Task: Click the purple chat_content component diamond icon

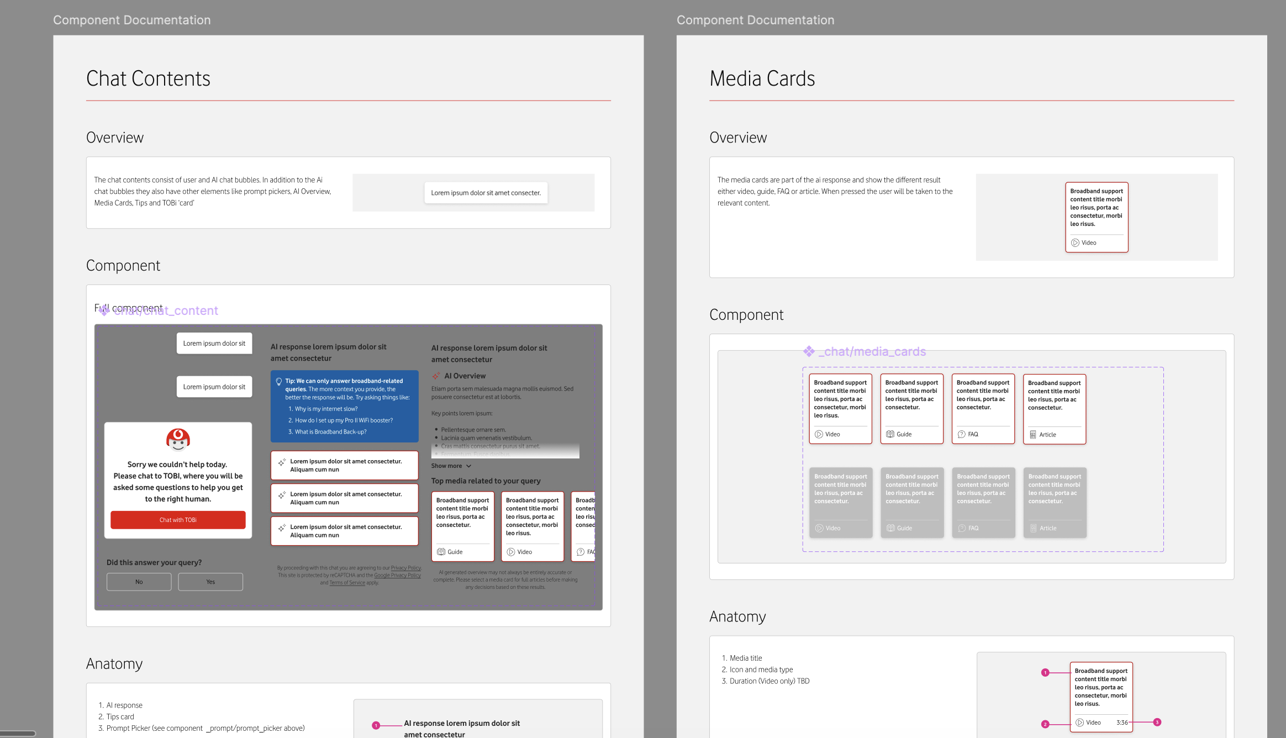Action: point(104,310)
